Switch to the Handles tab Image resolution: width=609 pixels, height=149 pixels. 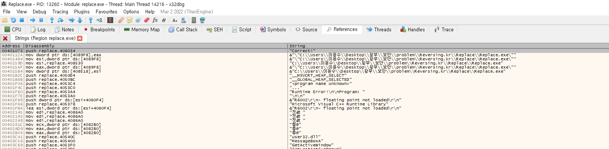tap(412, 29)
